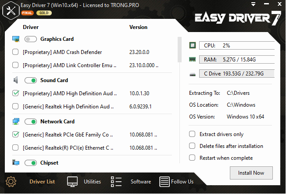
Task: Click the Chipset heading
Action: (49, 163)
